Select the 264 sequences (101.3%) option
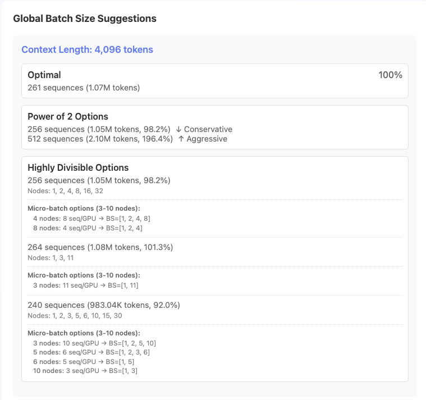 coord(100,247)
